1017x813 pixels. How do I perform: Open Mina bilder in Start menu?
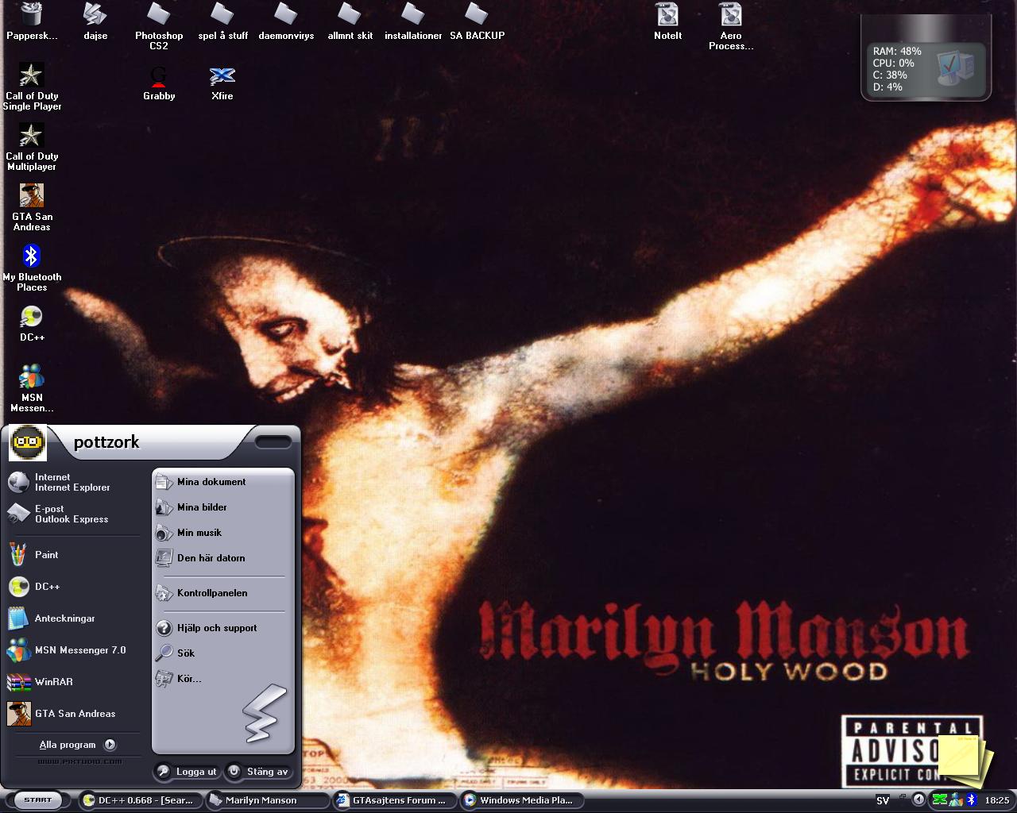pyautogui.click(x=222, y=507)
